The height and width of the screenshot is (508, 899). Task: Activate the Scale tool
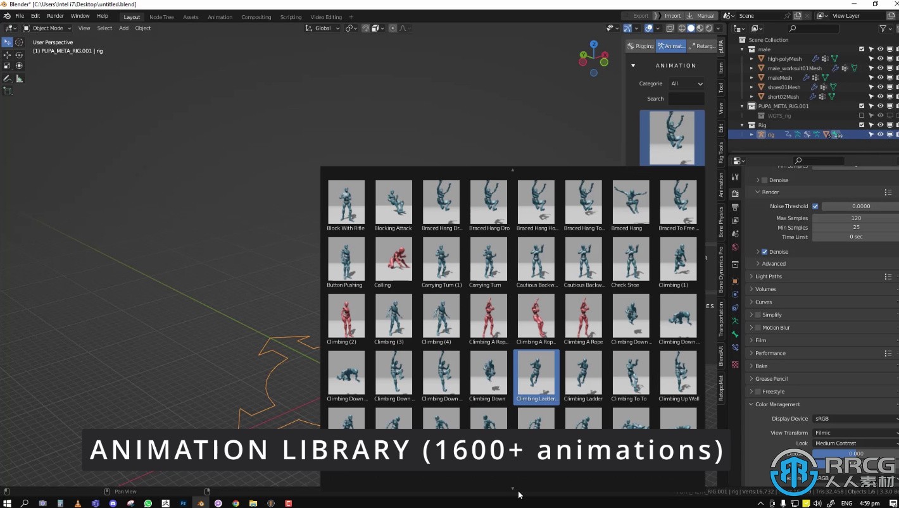tap(7, 66)
